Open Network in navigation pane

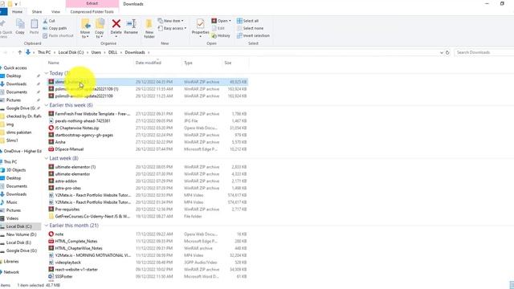(x=11, y=272)
